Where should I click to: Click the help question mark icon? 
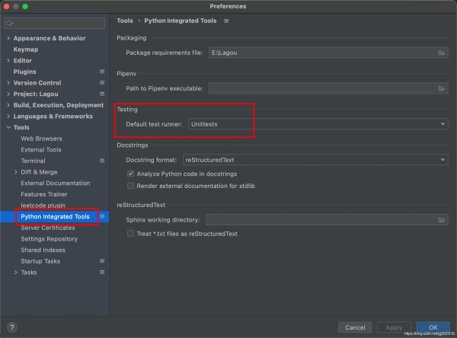tap(12, 327)
